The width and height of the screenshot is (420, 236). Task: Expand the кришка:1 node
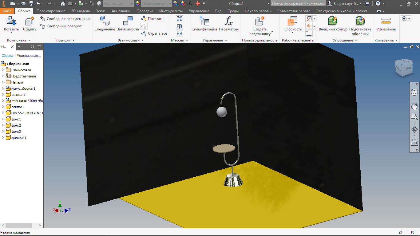(3, 138)
